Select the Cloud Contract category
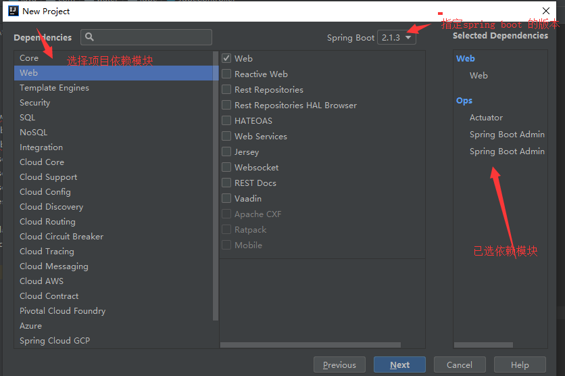This screenshot has height=376, width=565. pyautogui.click(x=114, y=296)
